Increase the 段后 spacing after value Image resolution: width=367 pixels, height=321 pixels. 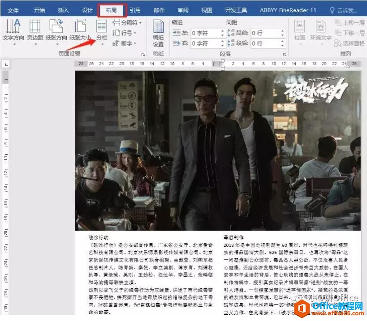tap(283, 41)
